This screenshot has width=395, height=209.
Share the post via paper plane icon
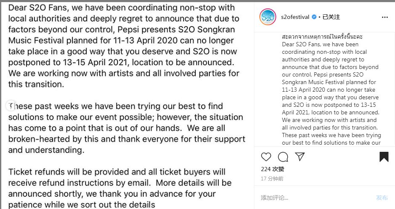coord(300,157)
